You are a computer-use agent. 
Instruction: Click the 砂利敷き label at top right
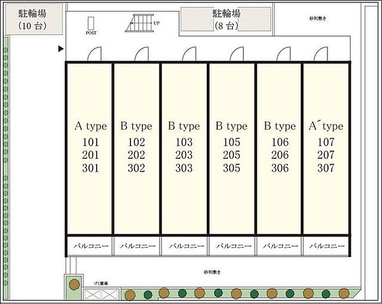click(318, 18)
